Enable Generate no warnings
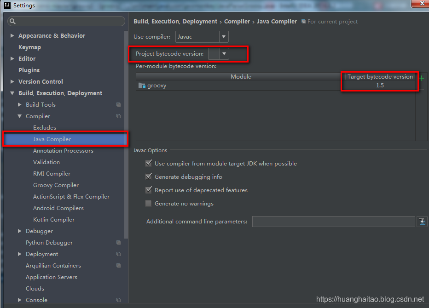 coord(149,203)
